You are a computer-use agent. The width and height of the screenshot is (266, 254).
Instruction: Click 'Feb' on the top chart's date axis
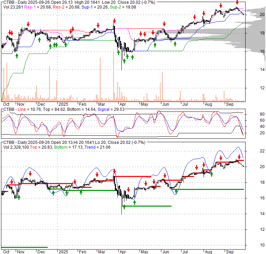point(83,104)
